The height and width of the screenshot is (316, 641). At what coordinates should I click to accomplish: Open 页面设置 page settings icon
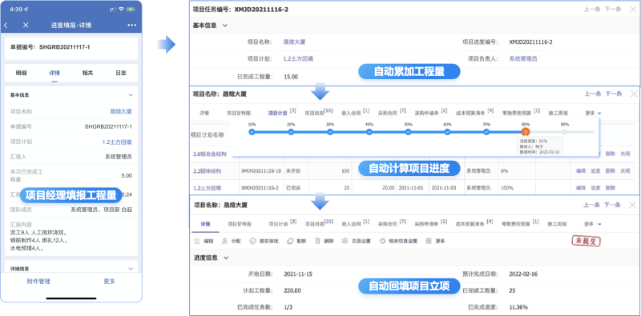point(345,242)
